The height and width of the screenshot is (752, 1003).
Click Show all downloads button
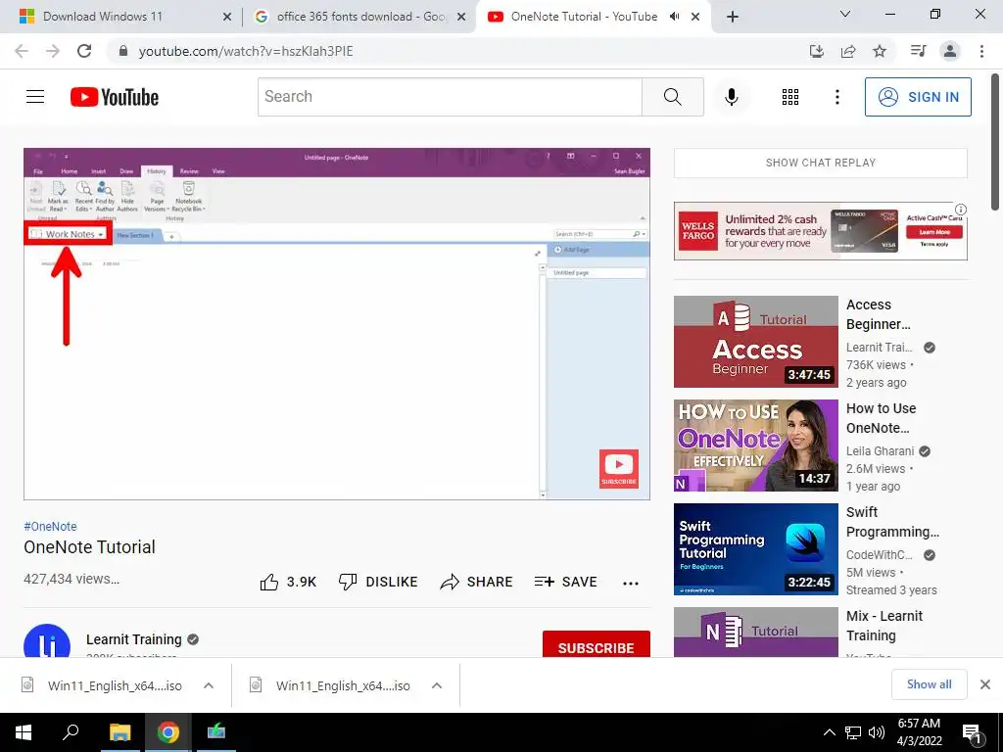click(x=929, y=684)
